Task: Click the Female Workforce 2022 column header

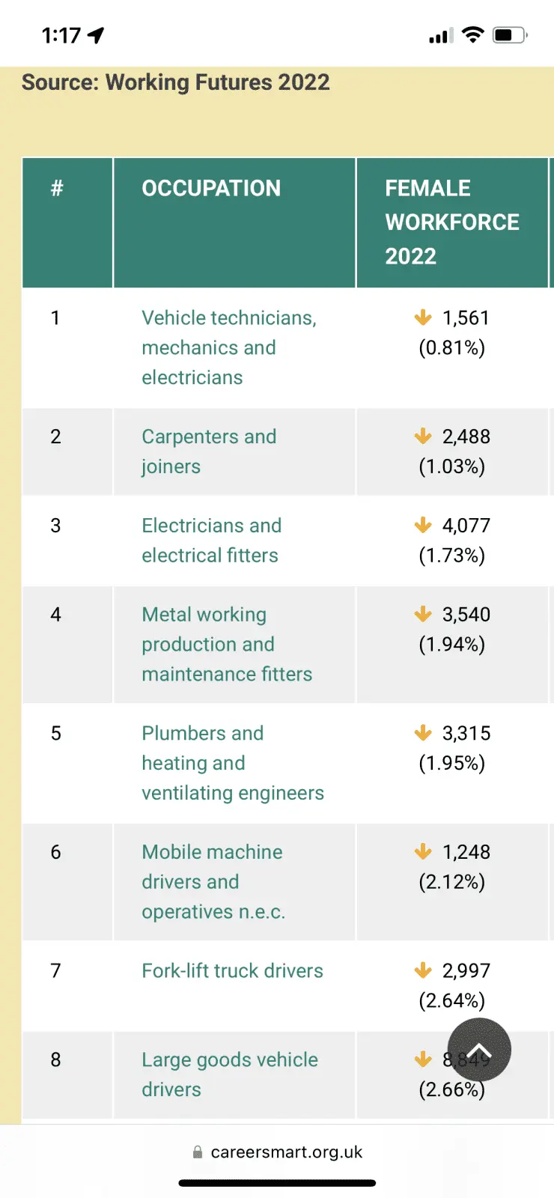Action: pyautogui.click(x=451, y=222)
